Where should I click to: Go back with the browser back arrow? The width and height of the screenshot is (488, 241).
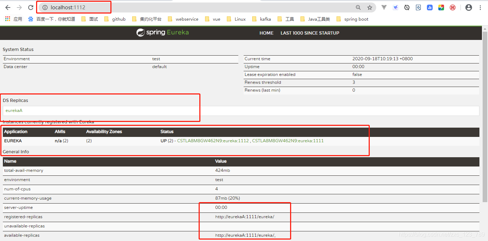[x=8, y=7]
